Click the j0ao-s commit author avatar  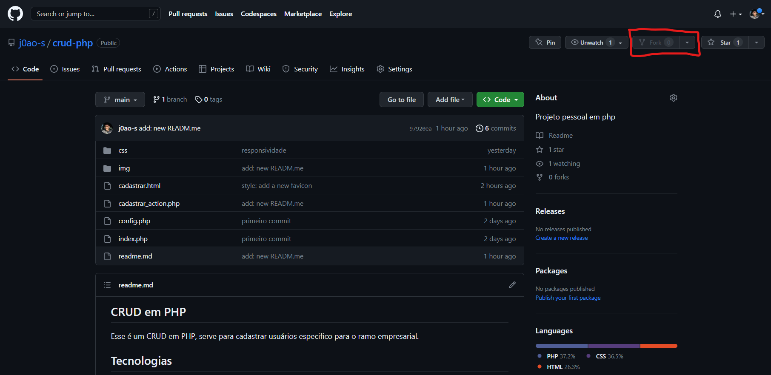pos(107,128)
